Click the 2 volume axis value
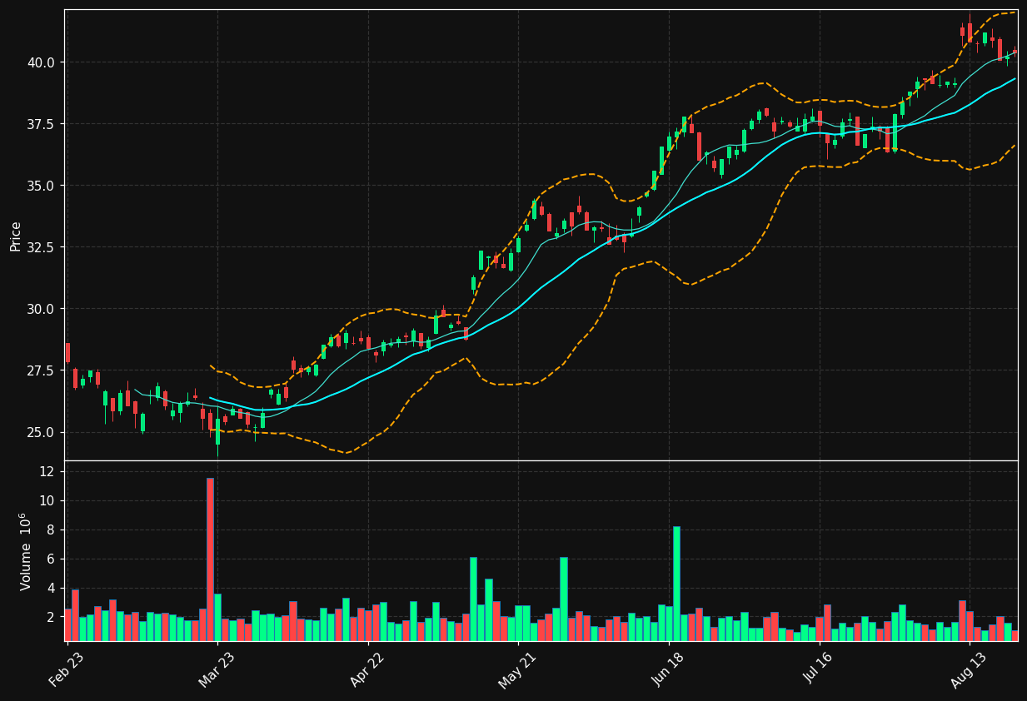The height and width of the screenshot is (701, 1027). 52,617
